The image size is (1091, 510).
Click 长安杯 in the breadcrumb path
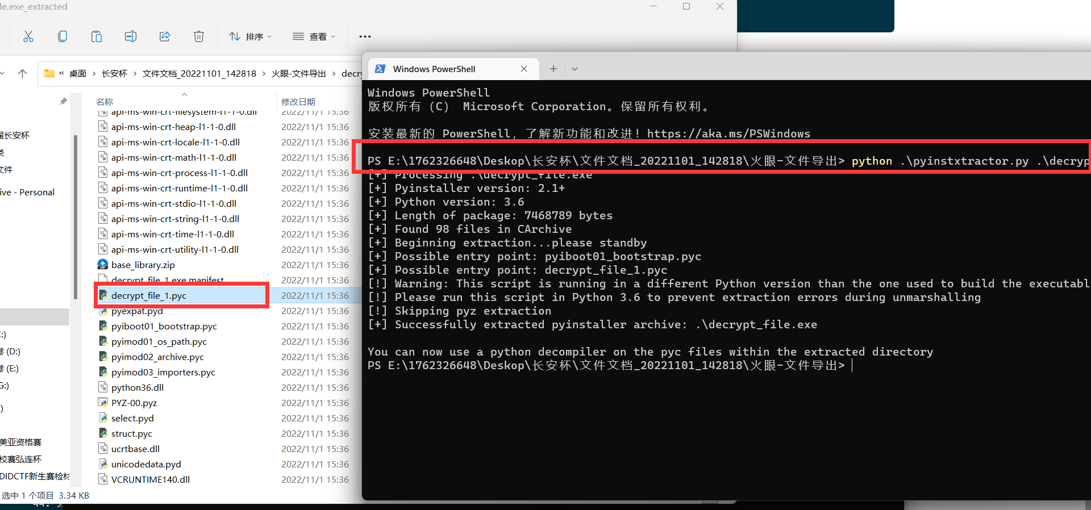click(114, 73)
